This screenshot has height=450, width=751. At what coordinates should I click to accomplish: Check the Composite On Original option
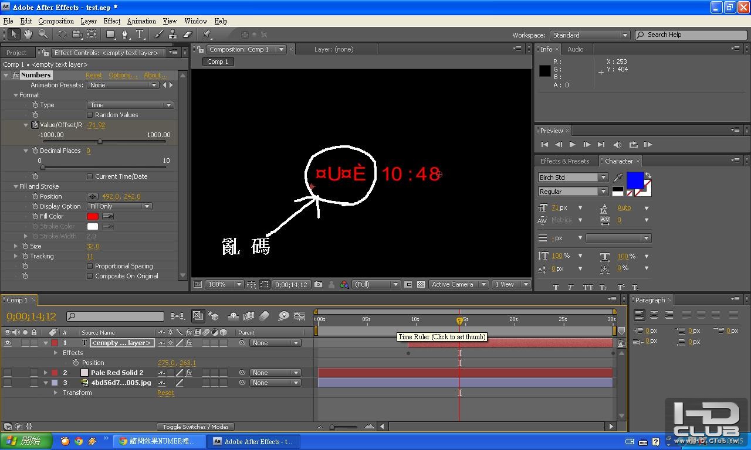[90, 276]
